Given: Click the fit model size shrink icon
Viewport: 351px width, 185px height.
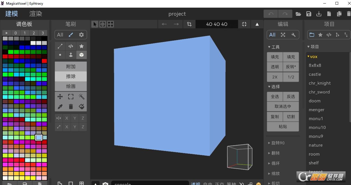Looking at the screenshot, I should (244, 24).
